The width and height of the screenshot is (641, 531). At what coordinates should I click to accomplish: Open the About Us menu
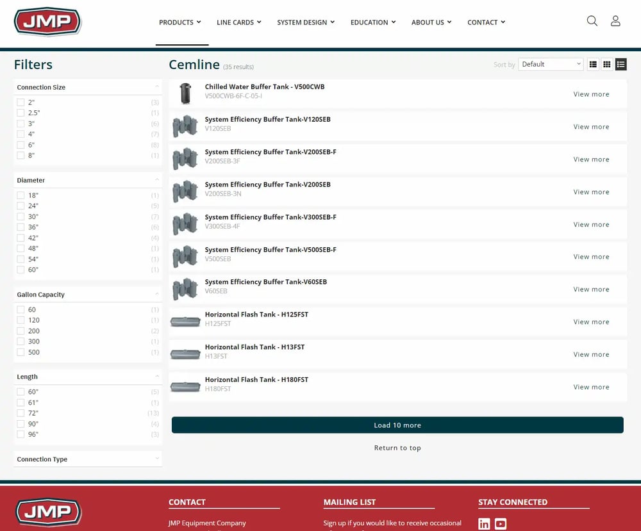coord(431,22)
